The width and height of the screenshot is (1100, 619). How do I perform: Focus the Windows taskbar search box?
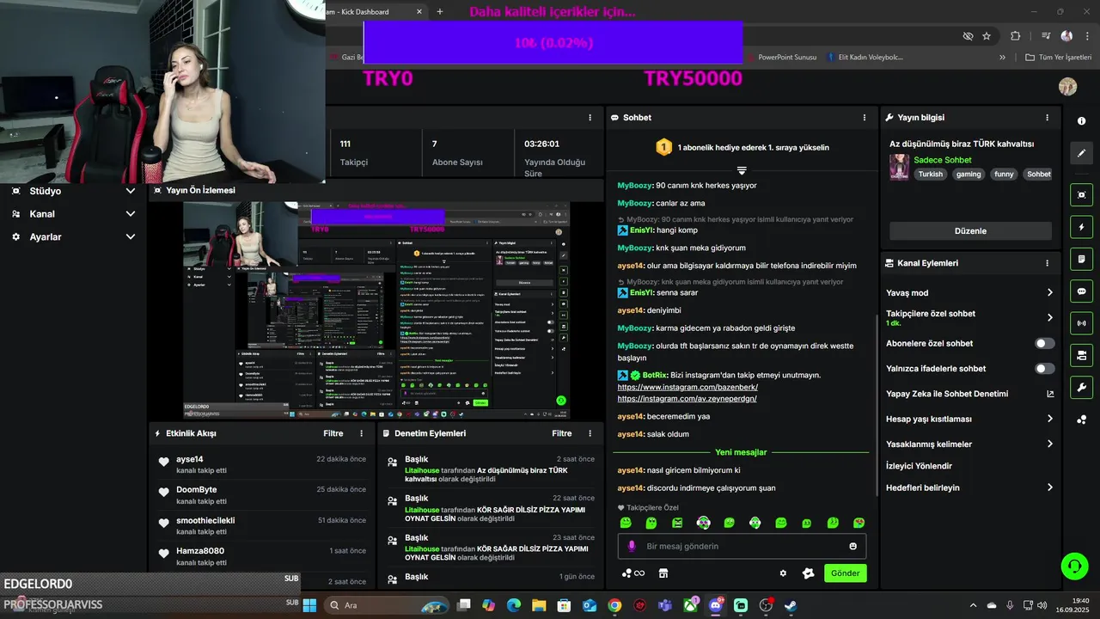tap(386, 605)
